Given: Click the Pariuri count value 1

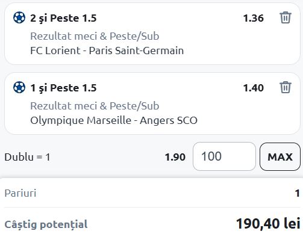Looking at the screenshot, I should tap(298, 193).
